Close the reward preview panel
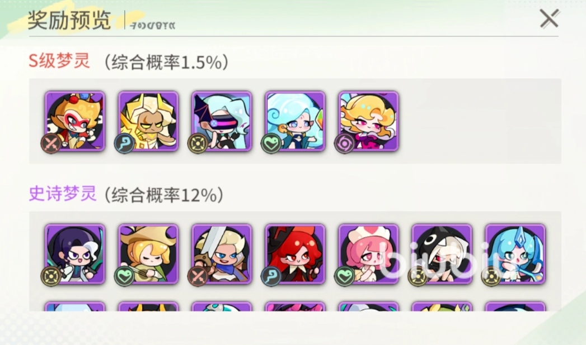The image size is (586, 345). pos(550,18)
